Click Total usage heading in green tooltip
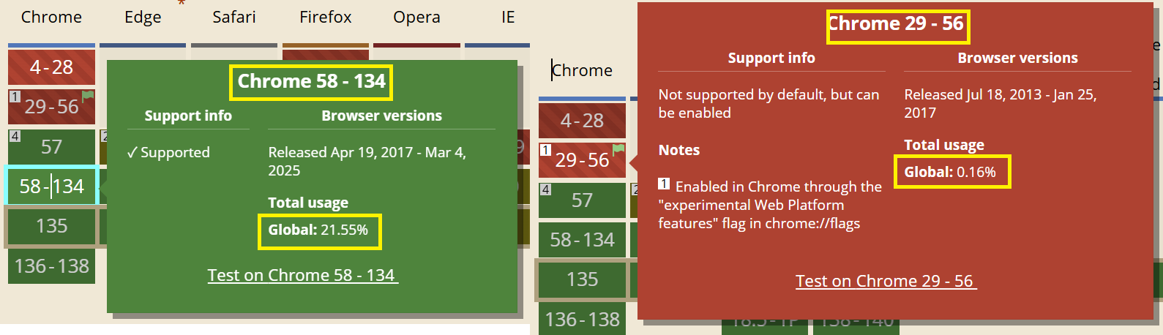 pos(308,203)
